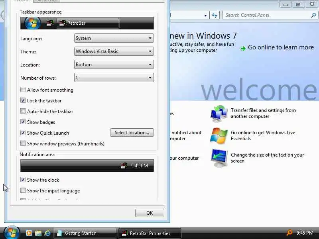Click RetroBar quick launch icon in preview
Viewport: 319px width, 239px height.
tap(50, 23)
